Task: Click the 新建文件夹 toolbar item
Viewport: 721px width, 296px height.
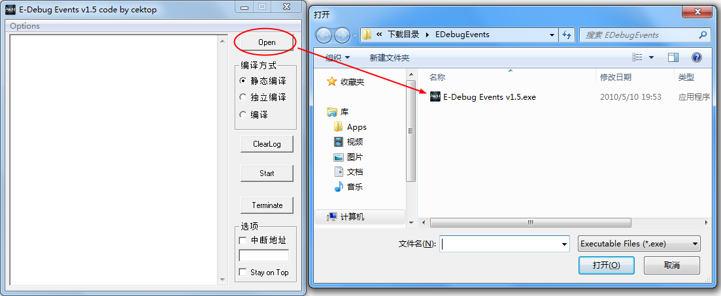Action: coord(390,58)
